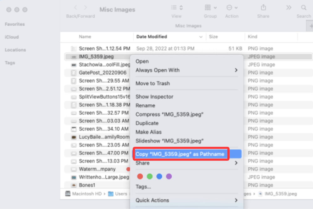The height and width of the screenshot is (209, 313).
Task: Expand the Quick Actions submenu
Action: (x=236, y=200)
